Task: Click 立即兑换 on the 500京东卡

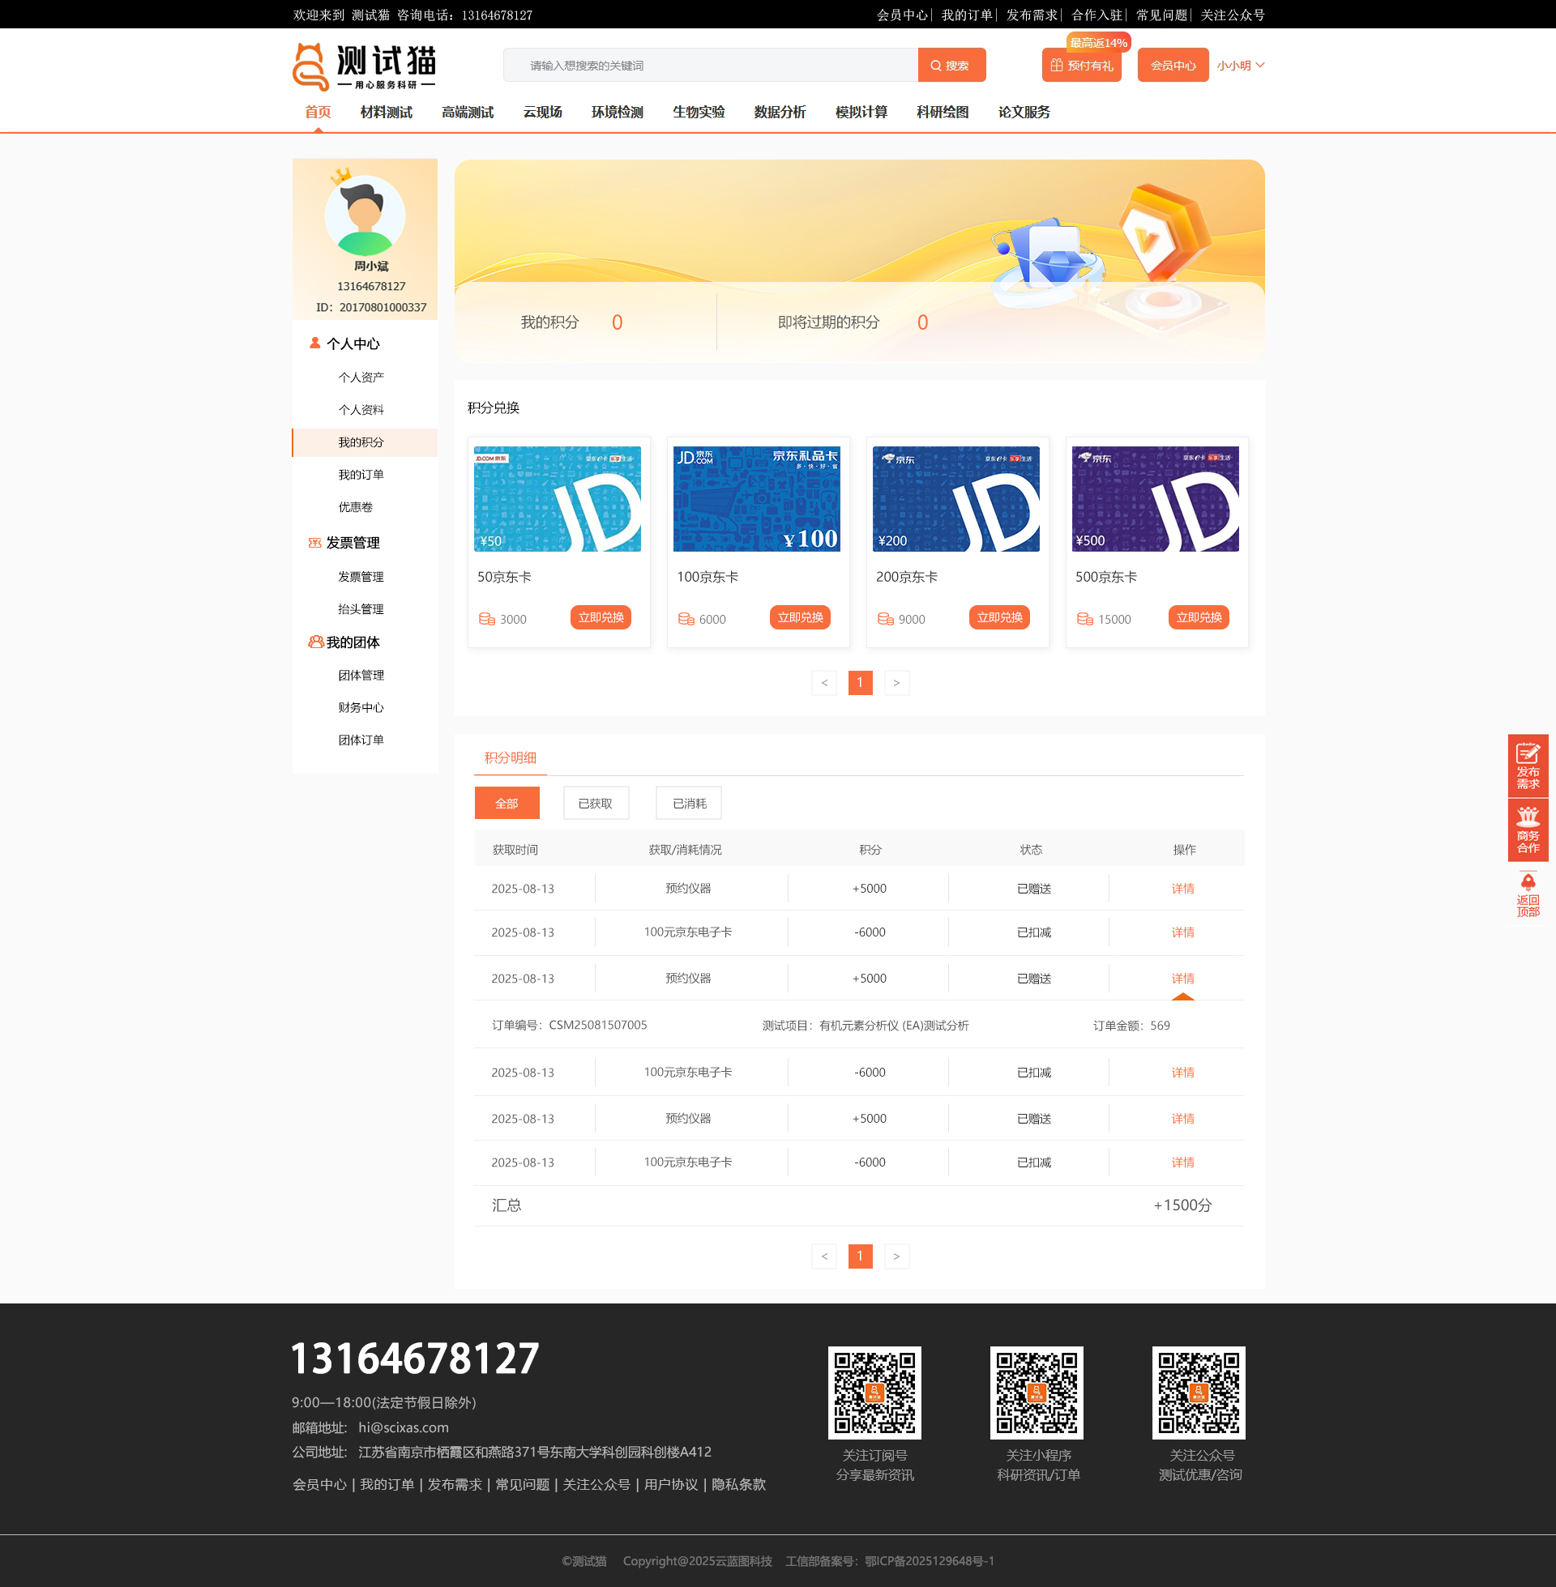Action: coord(1198,617)
